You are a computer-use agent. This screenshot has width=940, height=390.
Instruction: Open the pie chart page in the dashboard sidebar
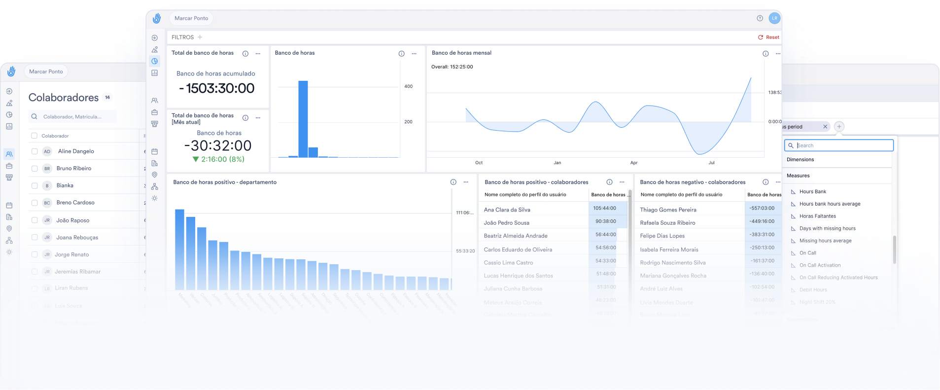[x=155, y=61]
